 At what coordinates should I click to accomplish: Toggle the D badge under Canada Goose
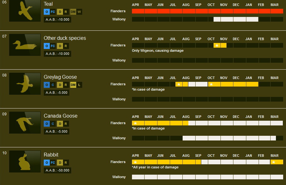coord(60,124)
